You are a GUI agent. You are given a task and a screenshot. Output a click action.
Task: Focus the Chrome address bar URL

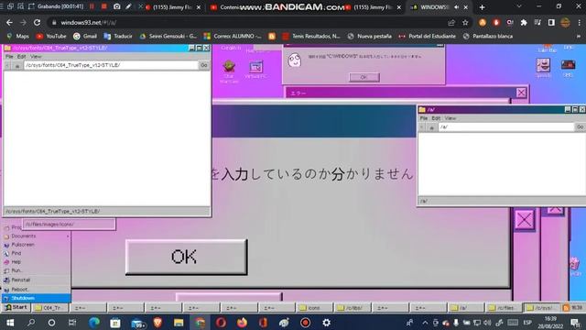88,22
